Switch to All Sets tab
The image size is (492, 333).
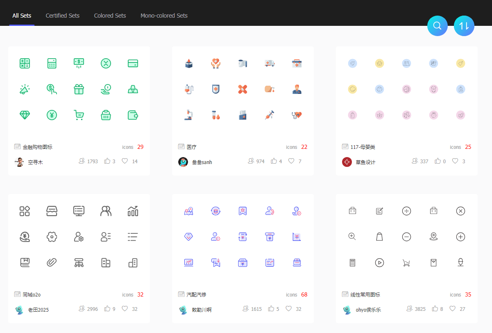tap(22, 16)
